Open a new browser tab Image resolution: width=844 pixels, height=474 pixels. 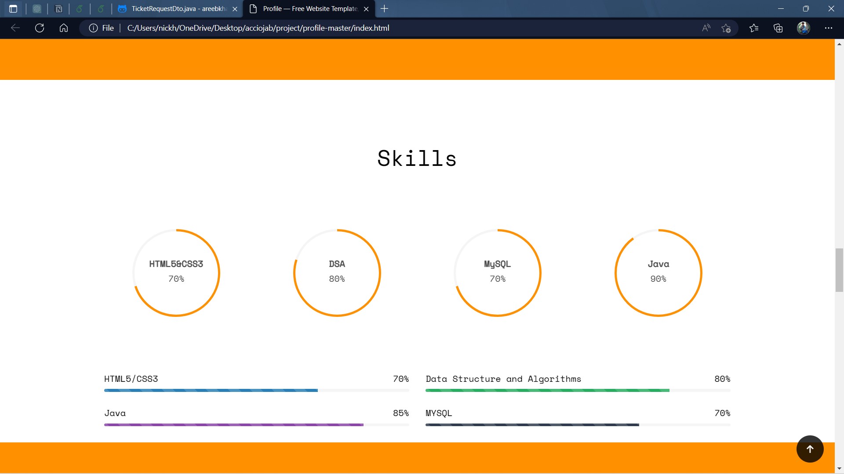[385, 8]
